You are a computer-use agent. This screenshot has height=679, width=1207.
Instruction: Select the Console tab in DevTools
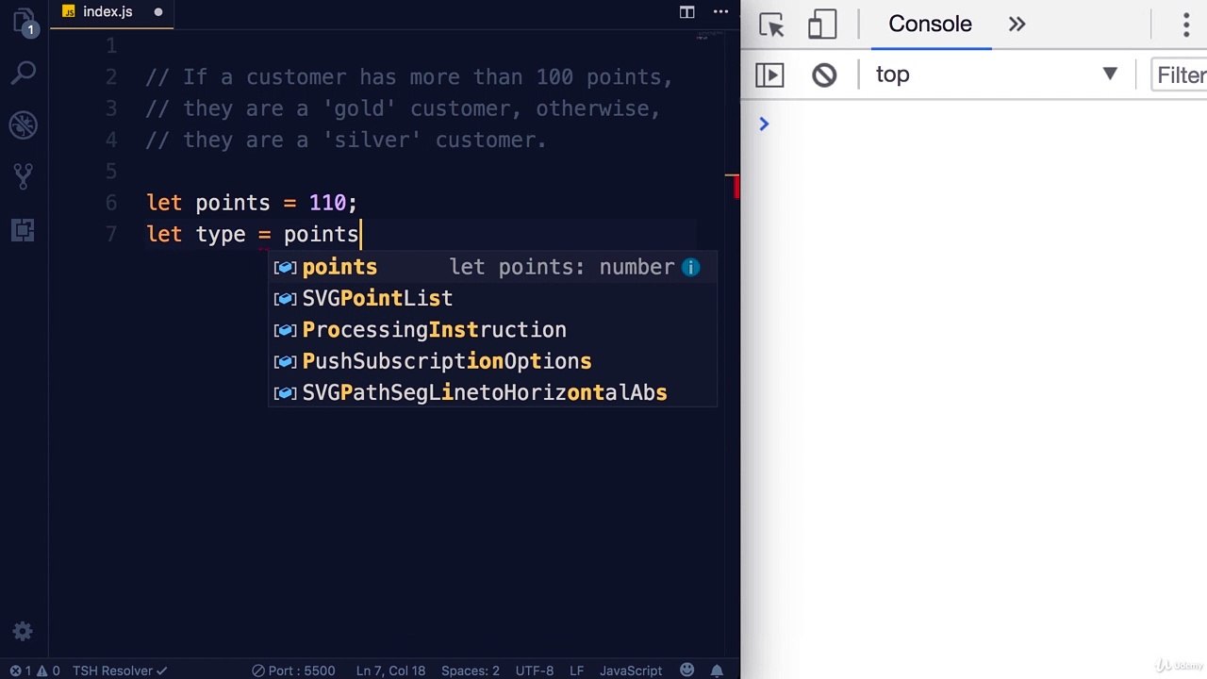click(930, 25)
